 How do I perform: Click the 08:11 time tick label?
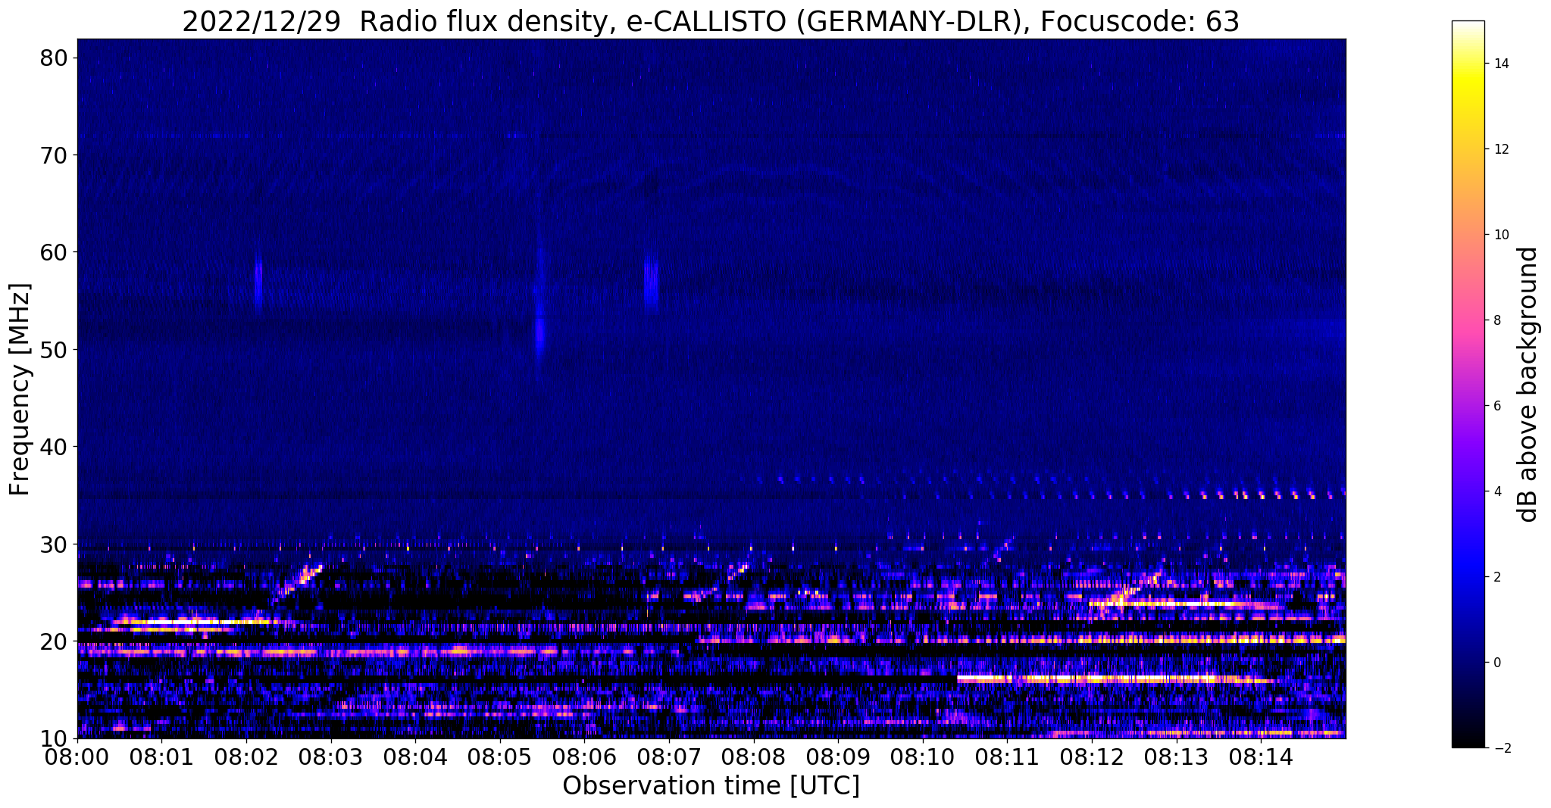tap(1007, 756)
